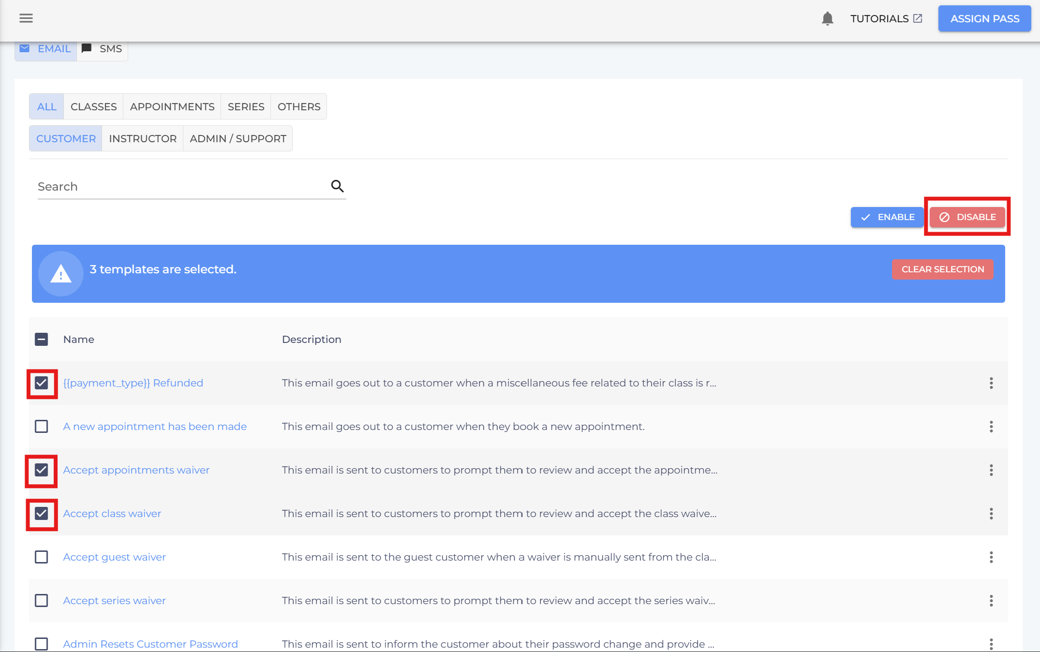Screen dimensions: 1040x652
Task: Open three-dot menu for Accept guest waiver
Action: 991,557
